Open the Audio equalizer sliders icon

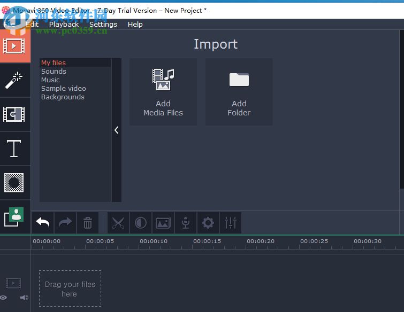(x=230, y=223)
